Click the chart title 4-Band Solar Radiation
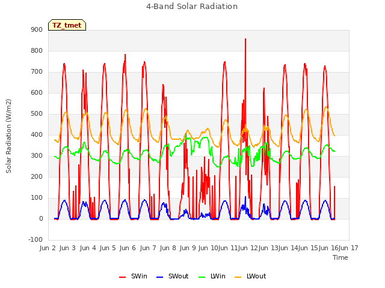Viewport: 385px width, 288px height. point(192,7)
